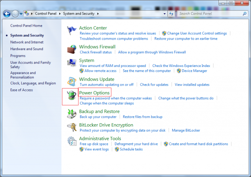Click Require a password when the computer wakes
Image resolution: width=251 pixels, height=177 pixels.
[x=116, y=98]
